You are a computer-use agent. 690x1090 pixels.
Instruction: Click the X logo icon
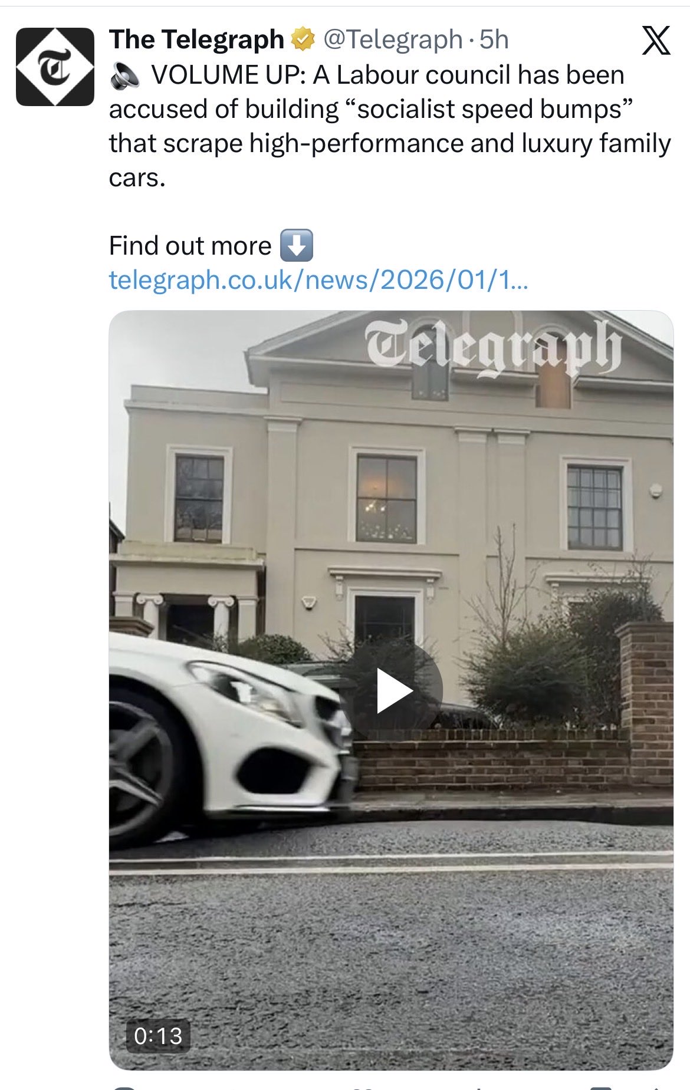click(656, 41)
